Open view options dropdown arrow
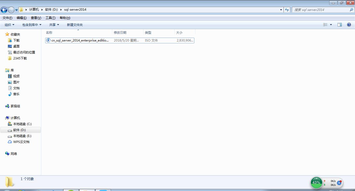This screenshot has height=191, width=355. pos(331,25)
